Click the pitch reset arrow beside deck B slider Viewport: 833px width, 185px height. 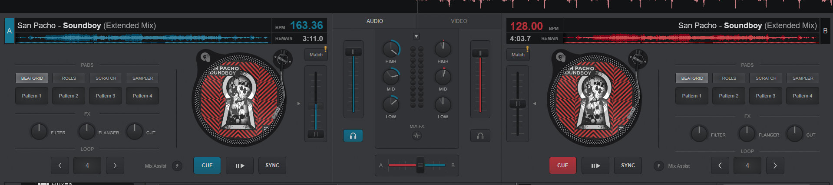click(535, 104)
